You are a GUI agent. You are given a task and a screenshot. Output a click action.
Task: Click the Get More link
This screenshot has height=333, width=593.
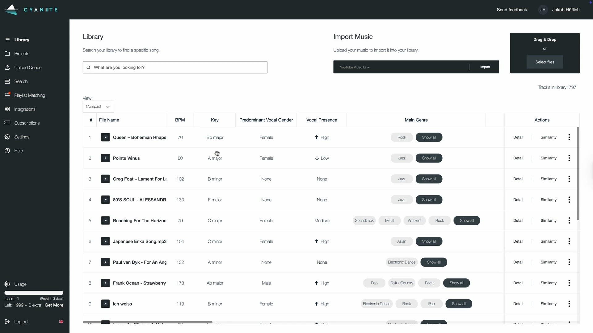coord(54,305)
